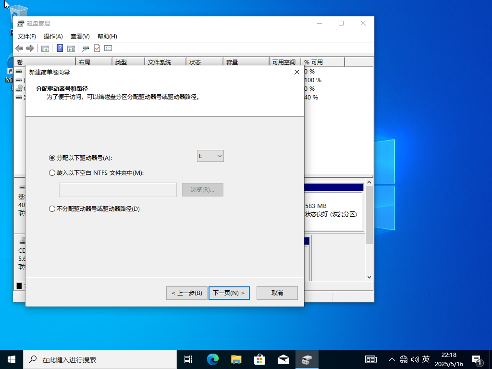Click the 状态 column header

tap(205, 62)
